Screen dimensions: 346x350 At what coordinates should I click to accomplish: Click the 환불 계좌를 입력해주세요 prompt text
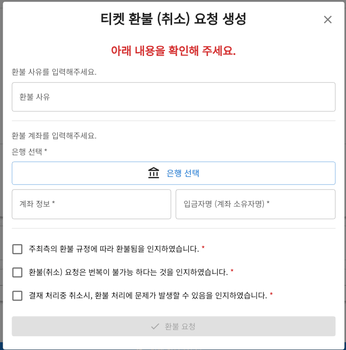(54, 135)
